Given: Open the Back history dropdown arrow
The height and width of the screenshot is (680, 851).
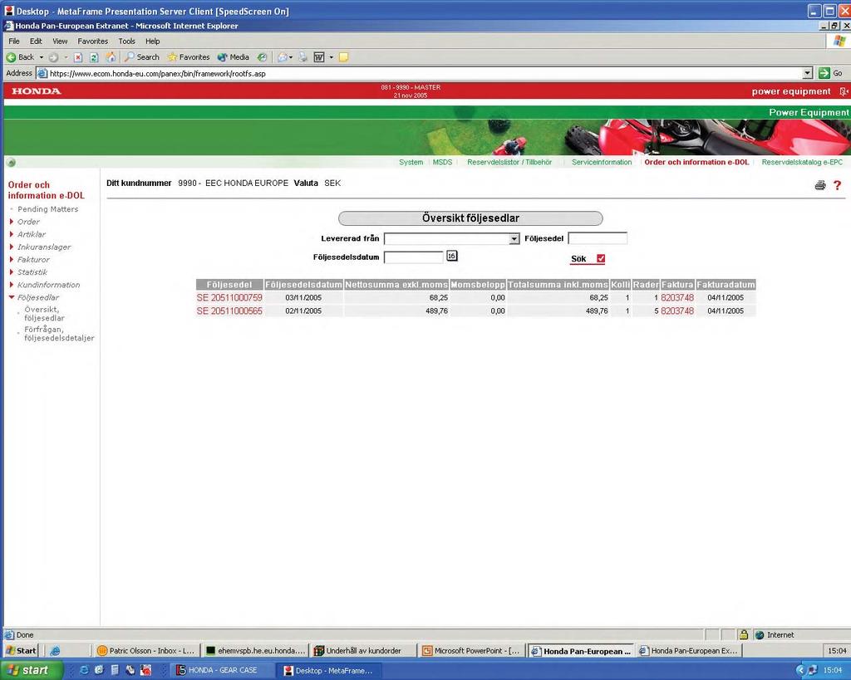Looking at the screenshot, I should coord(42,57).
